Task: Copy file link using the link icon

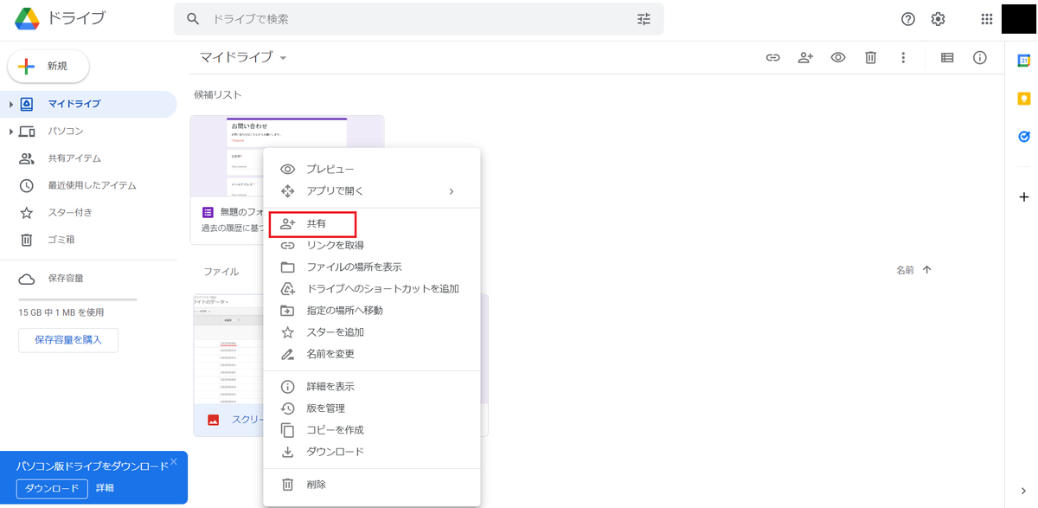Action: pyautogui.click(x=772, y=57)
